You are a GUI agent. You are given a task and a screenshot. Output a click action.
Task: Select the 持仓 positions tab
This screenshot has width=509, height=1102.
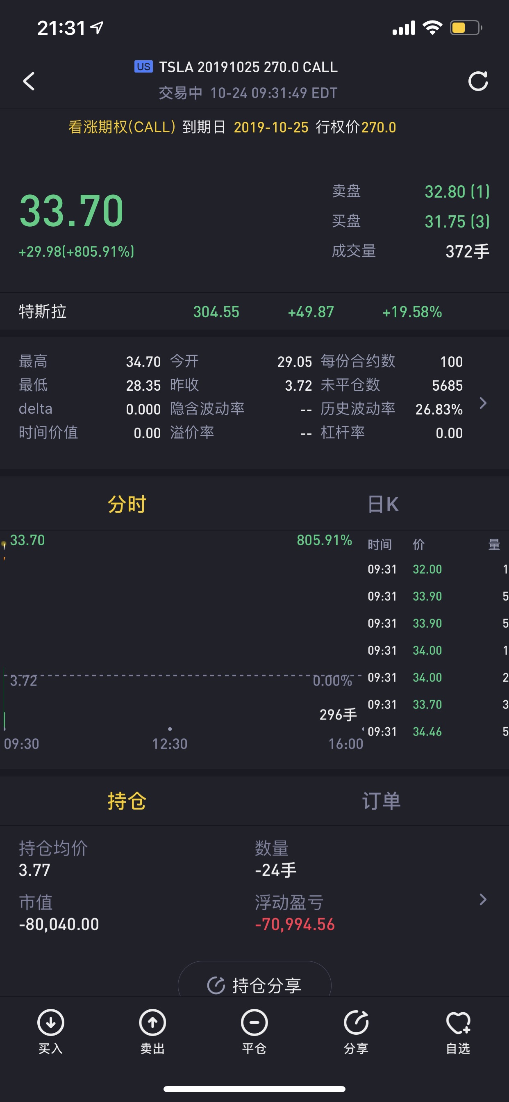pos(127,800)
